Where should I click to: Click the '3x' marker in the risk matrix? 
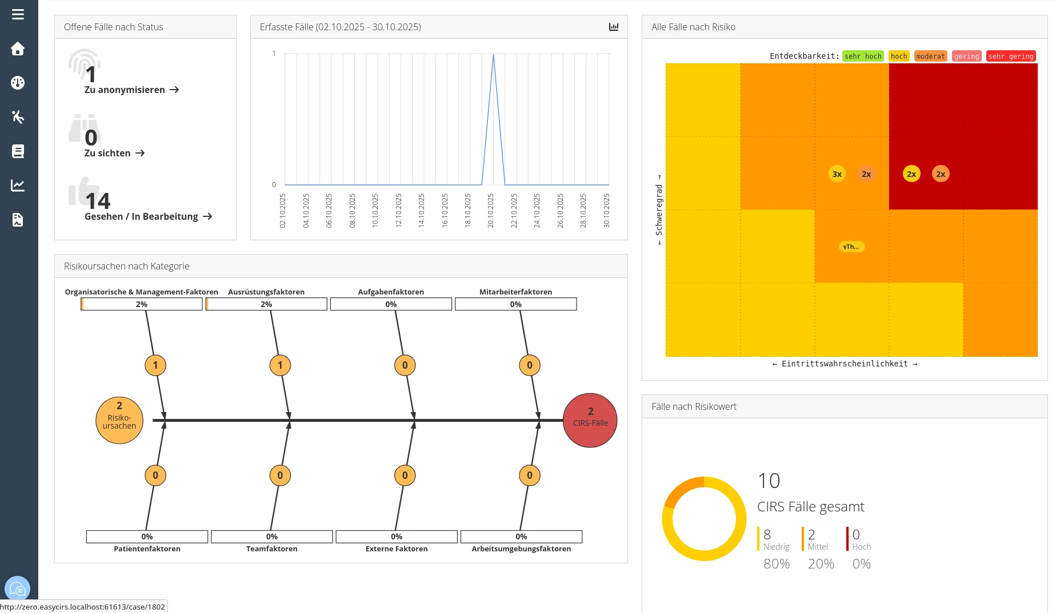click(837, 174)
